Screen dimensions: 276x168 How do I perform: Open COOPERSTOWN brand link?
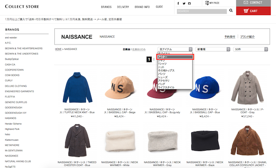14,70
